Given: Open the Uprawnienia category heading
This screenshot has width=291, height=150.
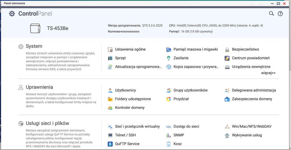Looking at the screenshot, I should coord(39,87).
